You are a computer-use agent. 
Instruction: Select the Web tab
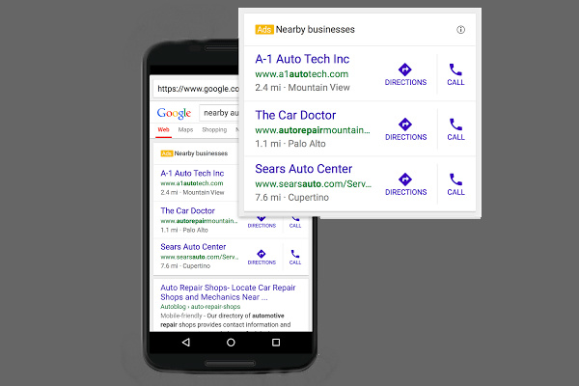164,129
